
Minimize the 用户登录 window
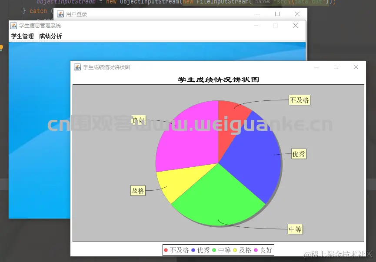[x=258, y=14]
